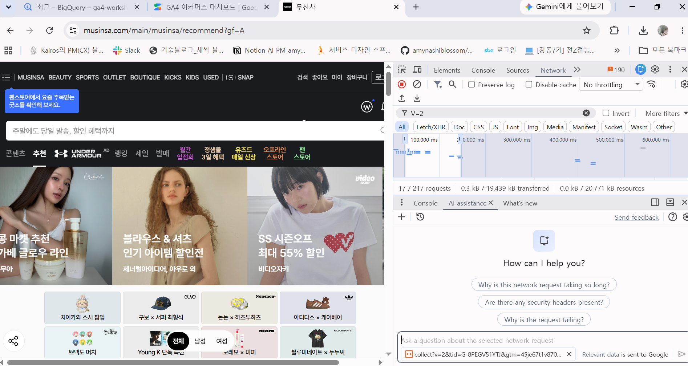Export HAR file with download icon
688x366 pixels.
coord(417,98)
